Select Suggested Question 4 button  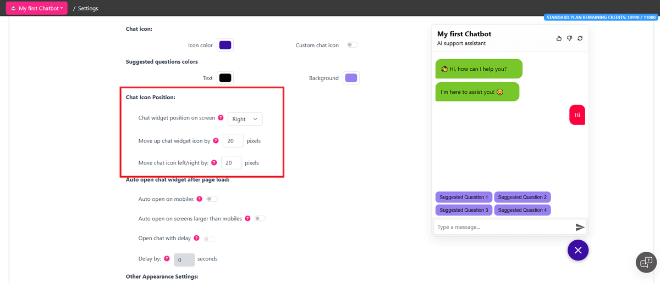click(x=522, y=210)
